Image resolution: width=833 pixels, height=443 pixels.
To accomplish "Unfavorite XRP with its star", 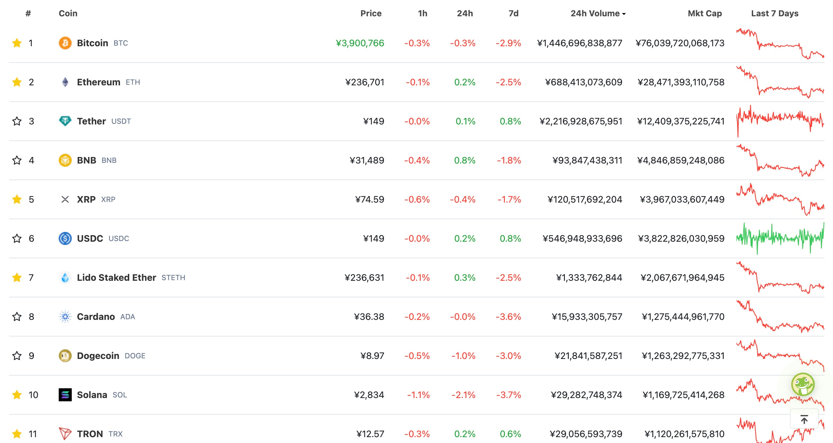I will click(x=17, y=199).
